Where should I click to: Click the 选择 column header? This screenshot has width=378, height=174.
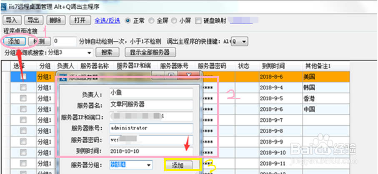pyautogui.click(x=23, y=66)
